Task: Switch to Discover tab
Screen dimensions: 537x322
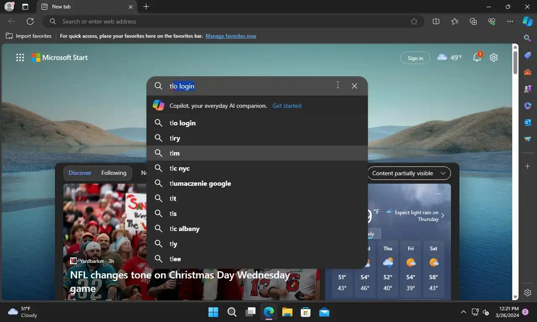Action: coord(80,173)
